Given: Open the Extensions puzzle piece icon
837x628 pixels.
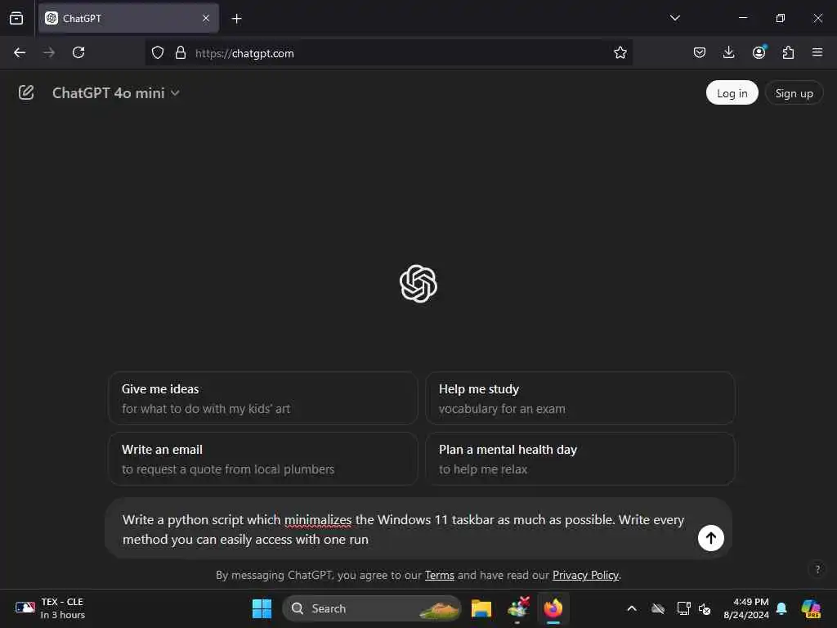Looking at the screenshot, I should click(x=788, y=52).
